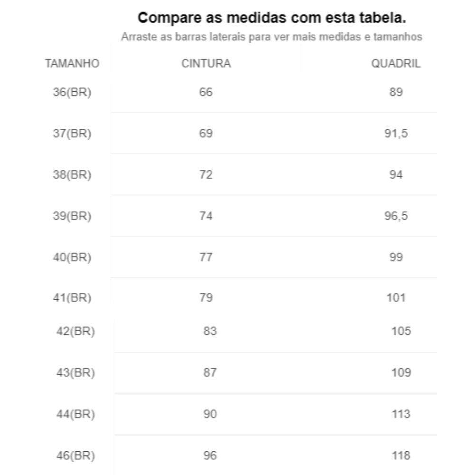Click the heading "Compare as medidas com esta tabela."

(x=272, y=18)
